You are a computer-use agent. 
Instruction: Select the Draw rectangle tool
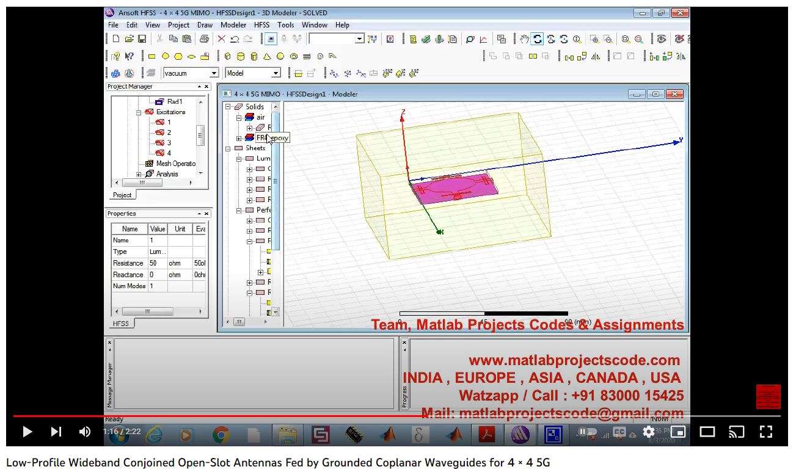pos(152,56)
